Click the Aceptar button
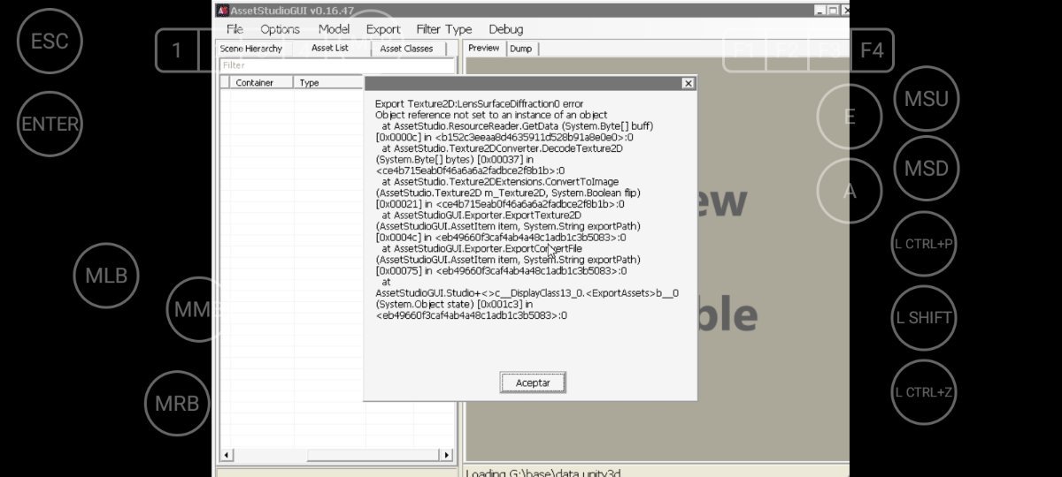This screenshot has height=477, width=1062. coord(533,382)
